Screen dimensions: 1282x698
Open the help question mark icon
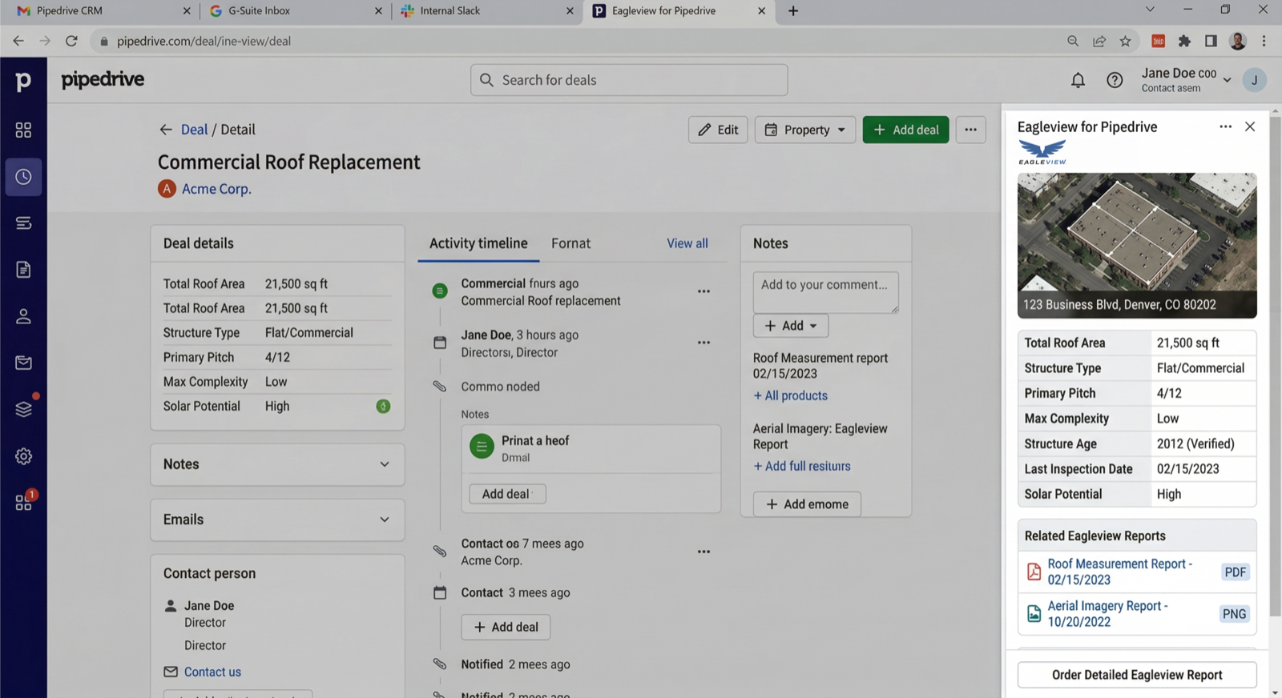coord(1115,80)
